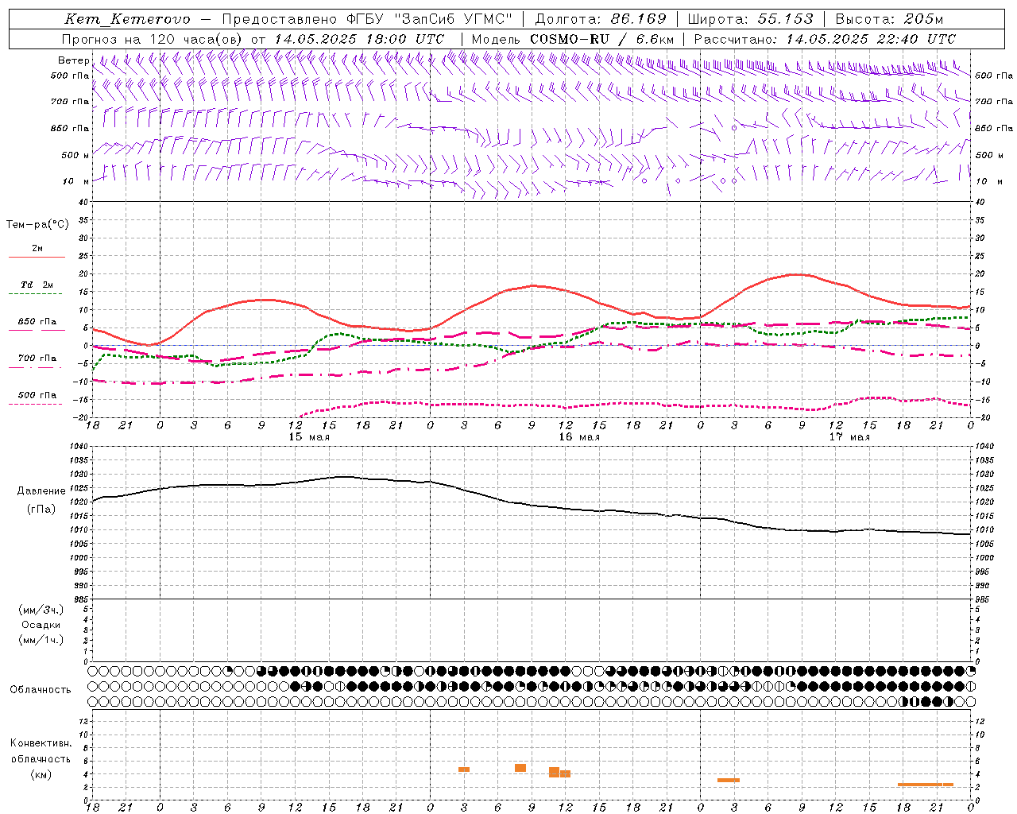Click the (мм/1ч.) precipitation unit label
The height and width of the screenshot is (814, 1017).
coord(41,640)
